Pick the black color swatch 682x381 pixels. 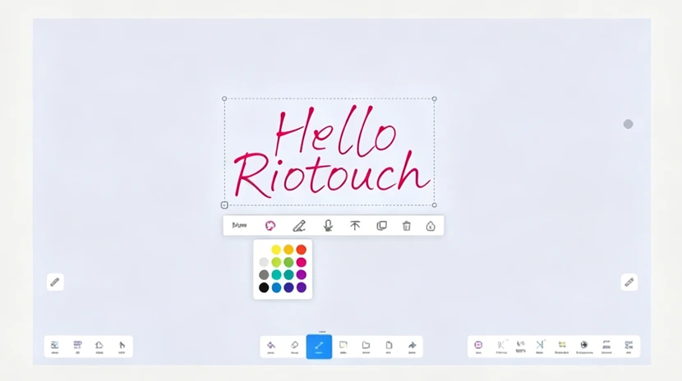(x=264, y=287)
